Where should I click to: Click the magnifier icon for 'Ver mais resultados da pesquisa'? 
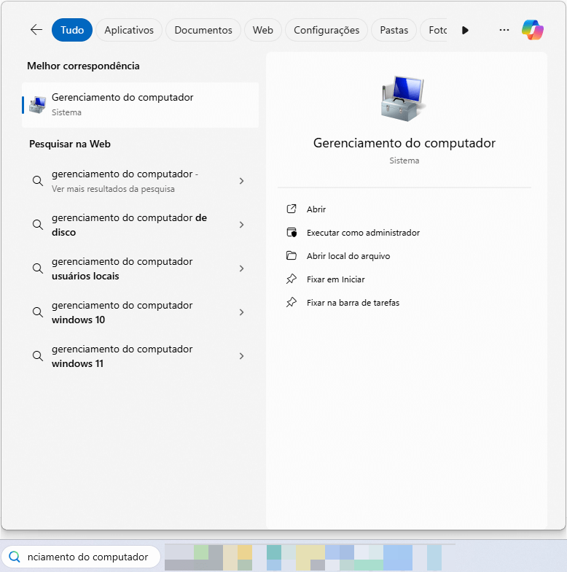click(x=38, y=181)
